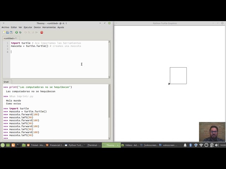
Task: Click Shell scrollbar down arrow
Action: (x=109, y=138)
